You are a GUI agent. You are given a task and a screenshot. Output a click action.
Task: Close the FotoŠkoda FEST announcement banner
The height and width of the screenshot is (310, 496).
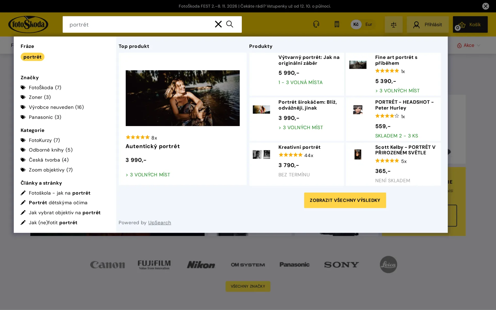point(485,6)
